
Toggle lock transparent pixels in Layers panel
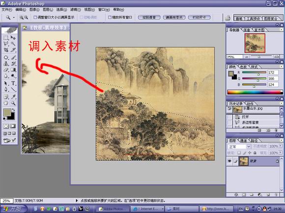click(239, 153)
